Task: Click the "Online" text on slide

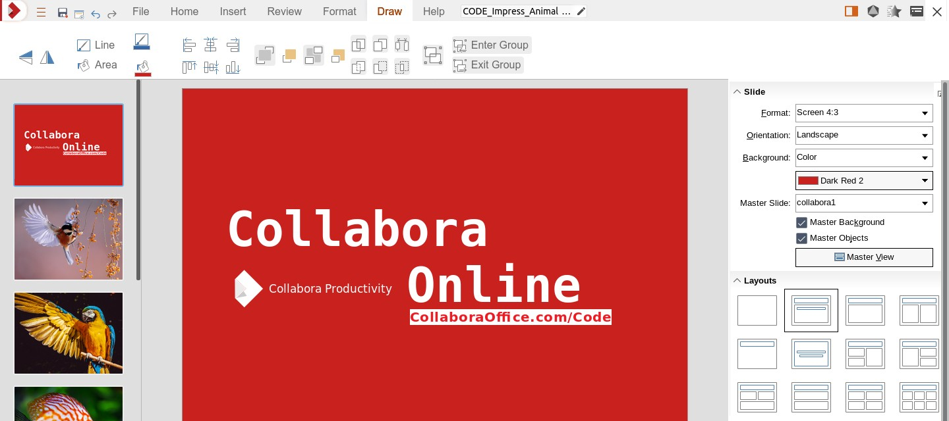Action: [x=494, y=284]
